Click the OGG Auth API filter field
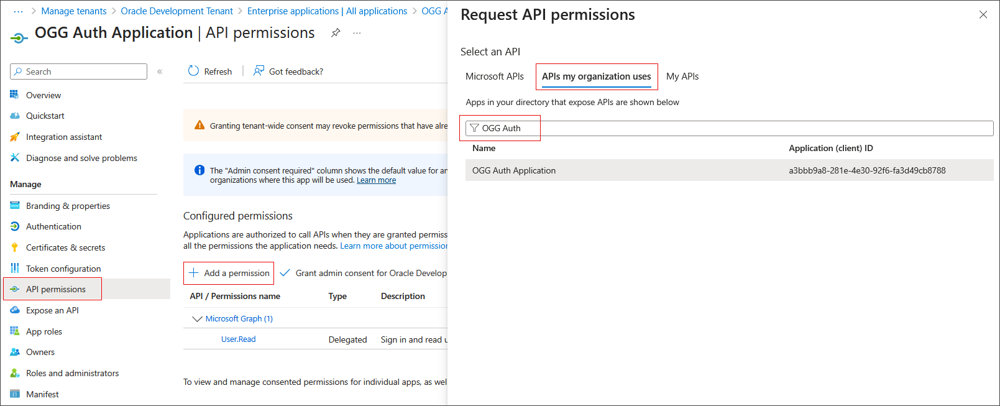The height and width of the screenshot is (406, 1000). click(727, 128)
